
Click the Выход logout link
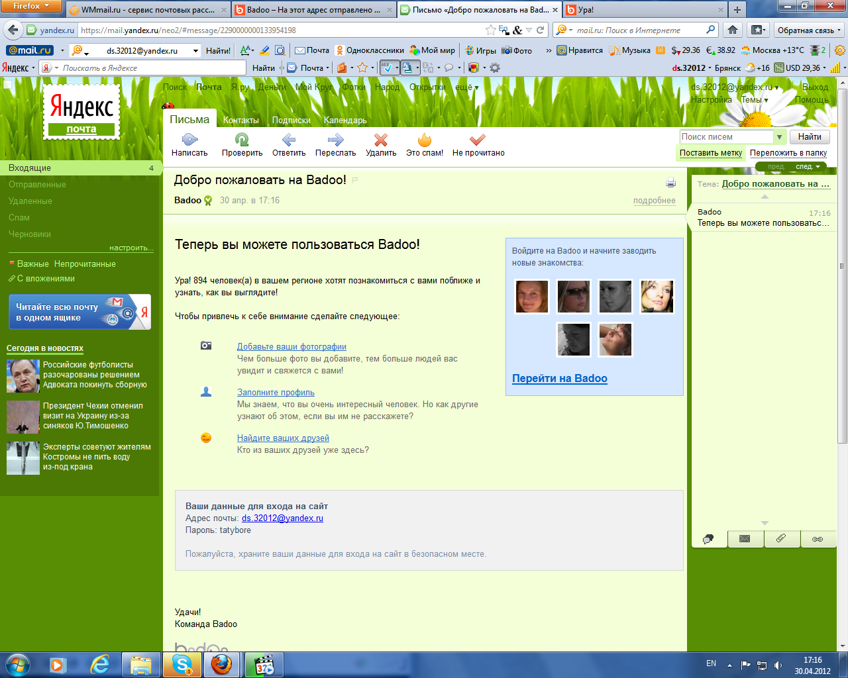click(x=815, y=87)
